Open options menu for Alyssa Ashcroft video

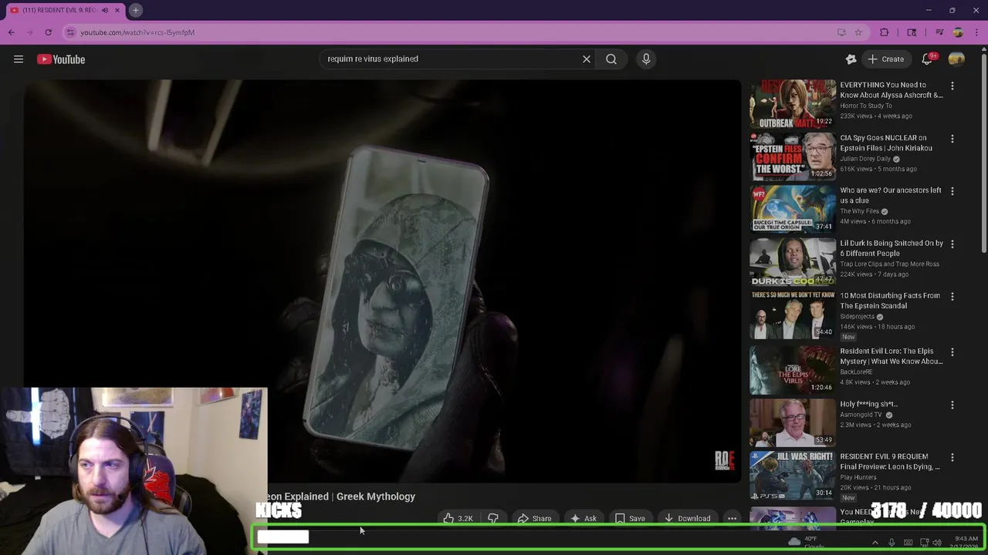(952, 86)
